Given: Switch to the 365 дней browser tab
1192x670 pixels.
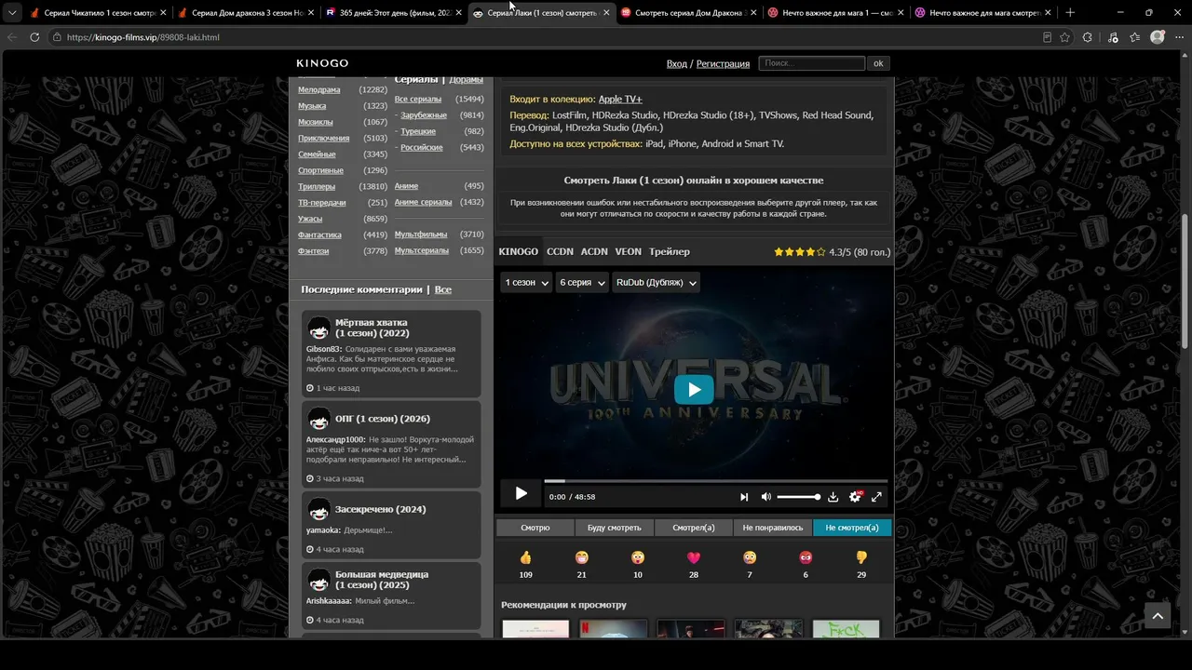Looking at the screenshot, I should coord(393,13).
